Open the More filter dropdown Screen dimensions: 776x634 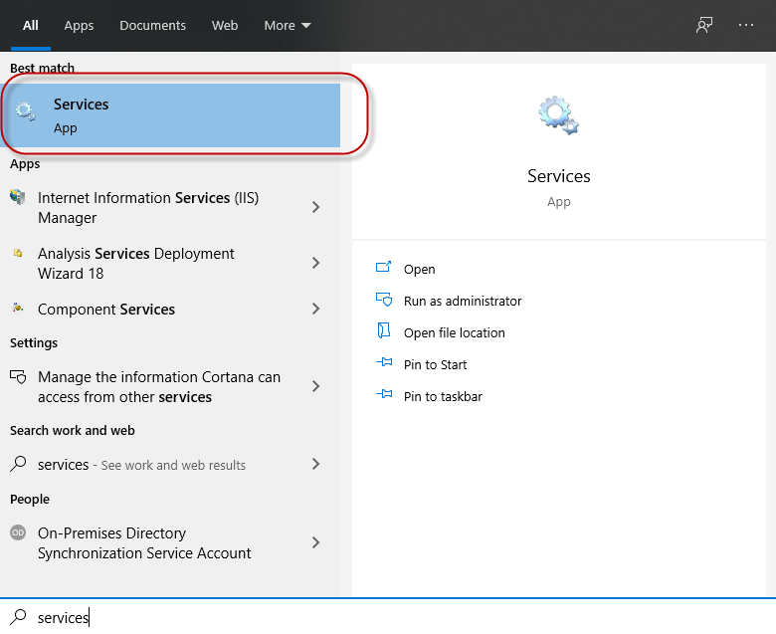tap(287, 25)
